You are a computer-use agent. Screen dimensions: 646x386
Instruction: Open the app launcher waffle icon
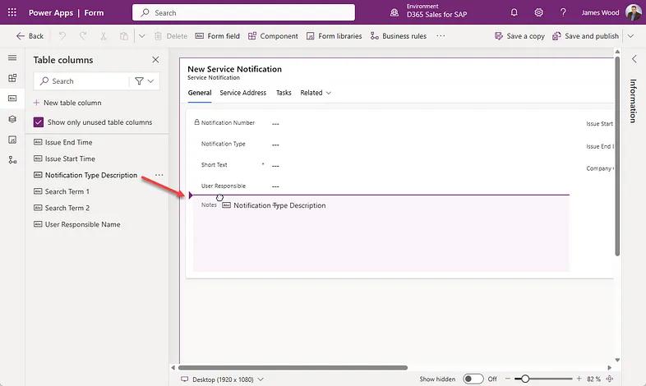(x=12, y=12)
